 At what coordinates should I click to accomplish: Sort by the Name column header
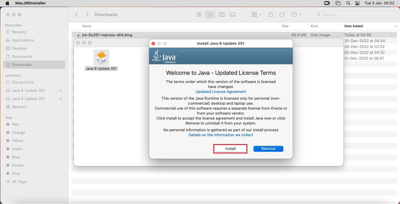click(87, 26)
